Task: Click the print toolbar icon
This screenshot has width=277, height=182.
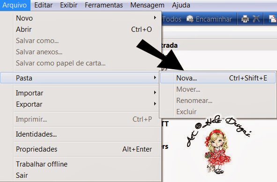Action: click(x=245, y=19)
